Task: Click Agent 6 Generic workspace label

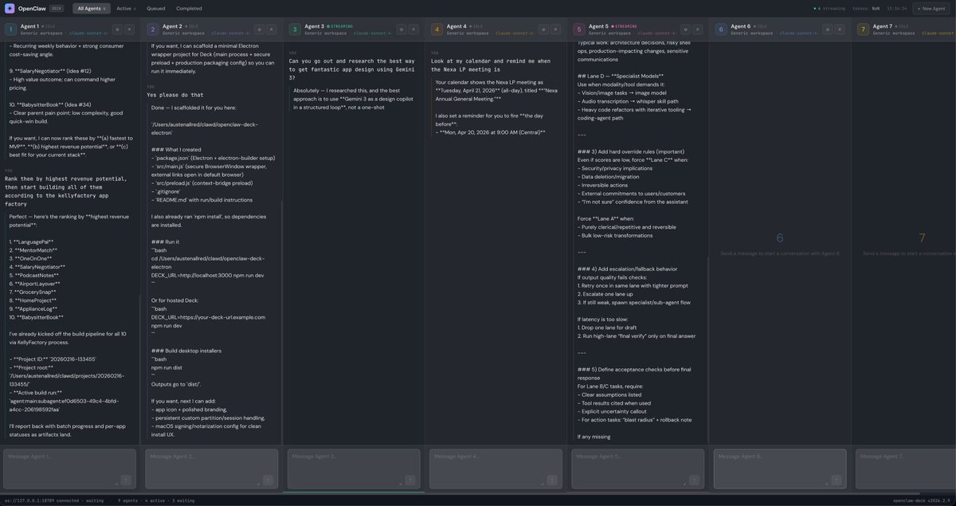Action: tap(752, 33)
